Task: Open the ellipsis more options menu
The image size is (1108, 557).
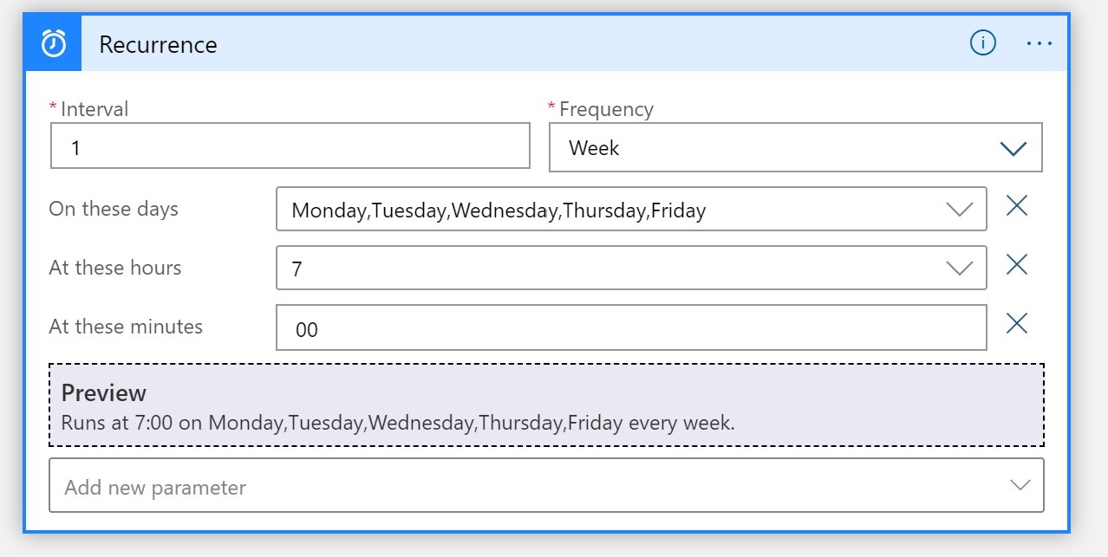Action: tap(1039, 42)
